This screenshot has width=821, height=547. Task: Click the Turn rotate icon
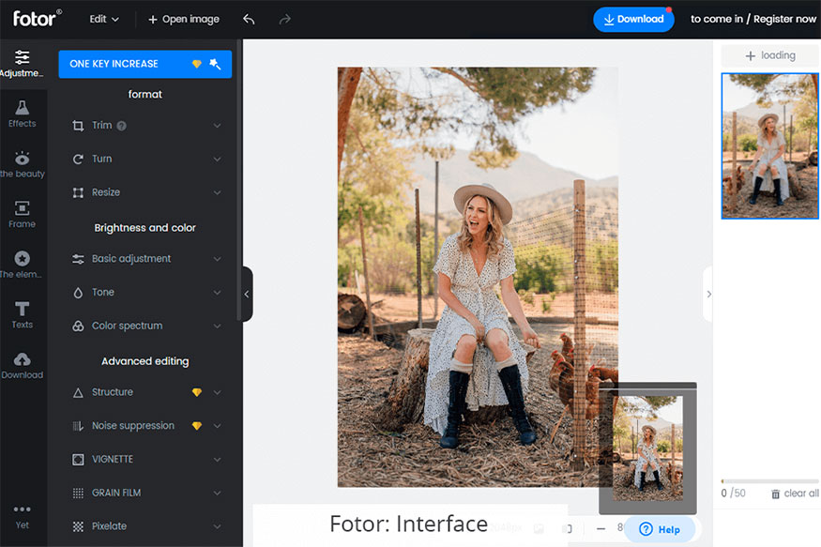(x=78, y=160)
